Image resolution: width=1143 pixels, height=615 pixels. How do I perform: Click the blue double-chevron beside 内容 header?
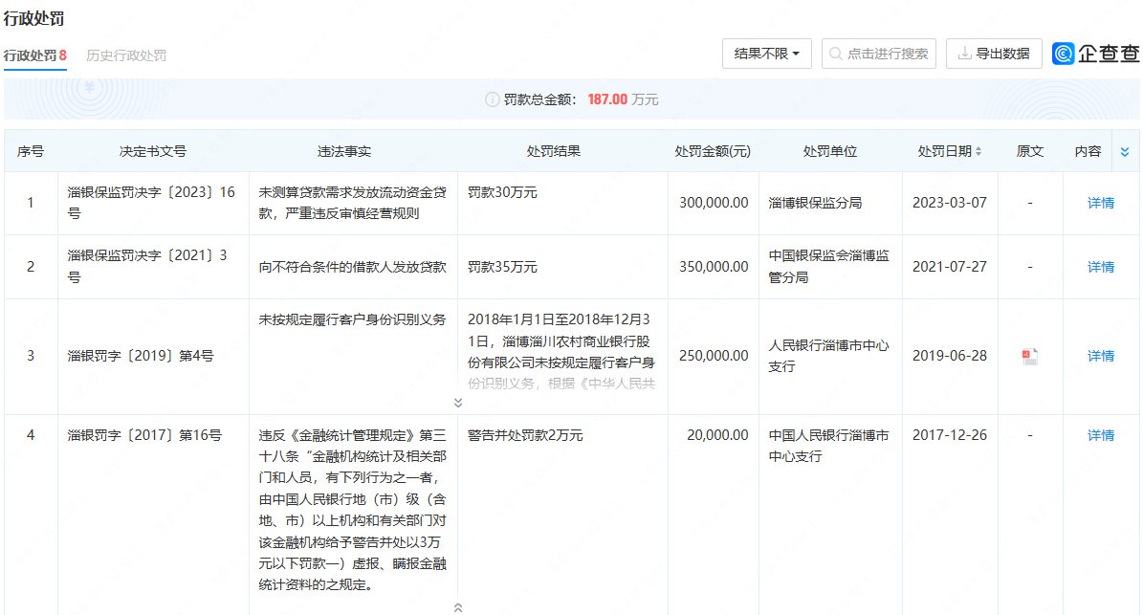[1125, 150]
